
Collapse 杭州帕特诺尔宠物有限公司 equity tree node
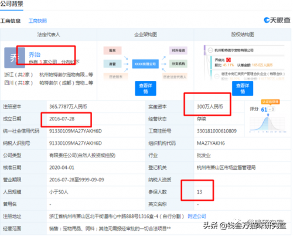click(210, 50)
